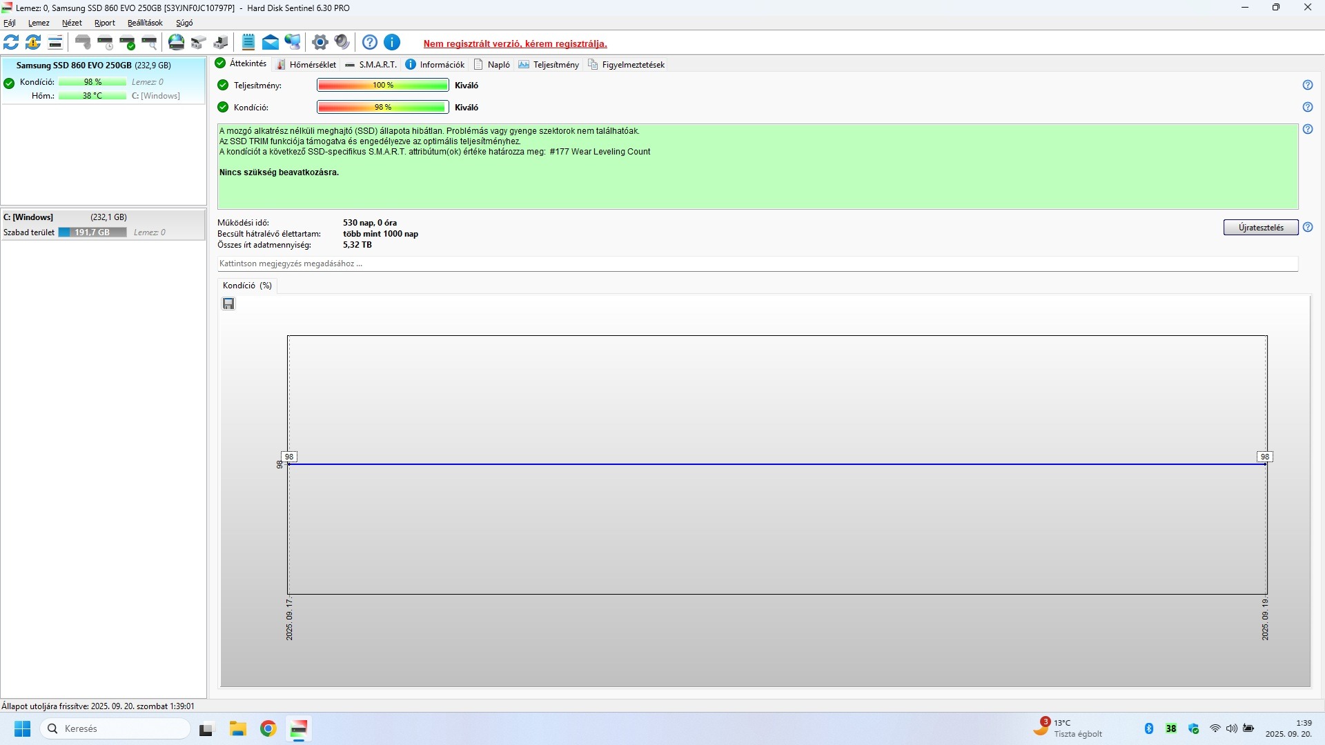Click the refresh icon with the warning sign
The width and height of the screenshot is (1325, 745).
pos(33,43)
